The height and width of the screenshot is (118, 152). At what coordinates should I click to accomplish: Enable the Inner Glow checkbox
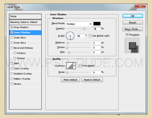pos(12,43)
